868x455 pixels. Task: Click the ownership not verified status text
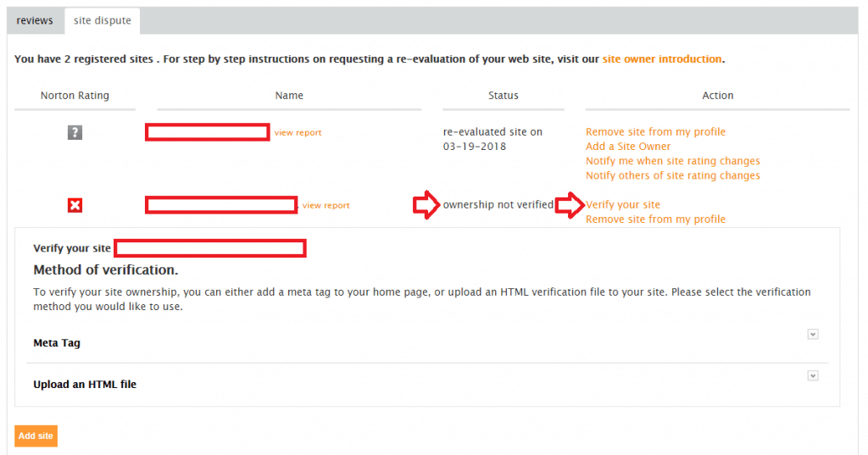(x=498, y=205)
